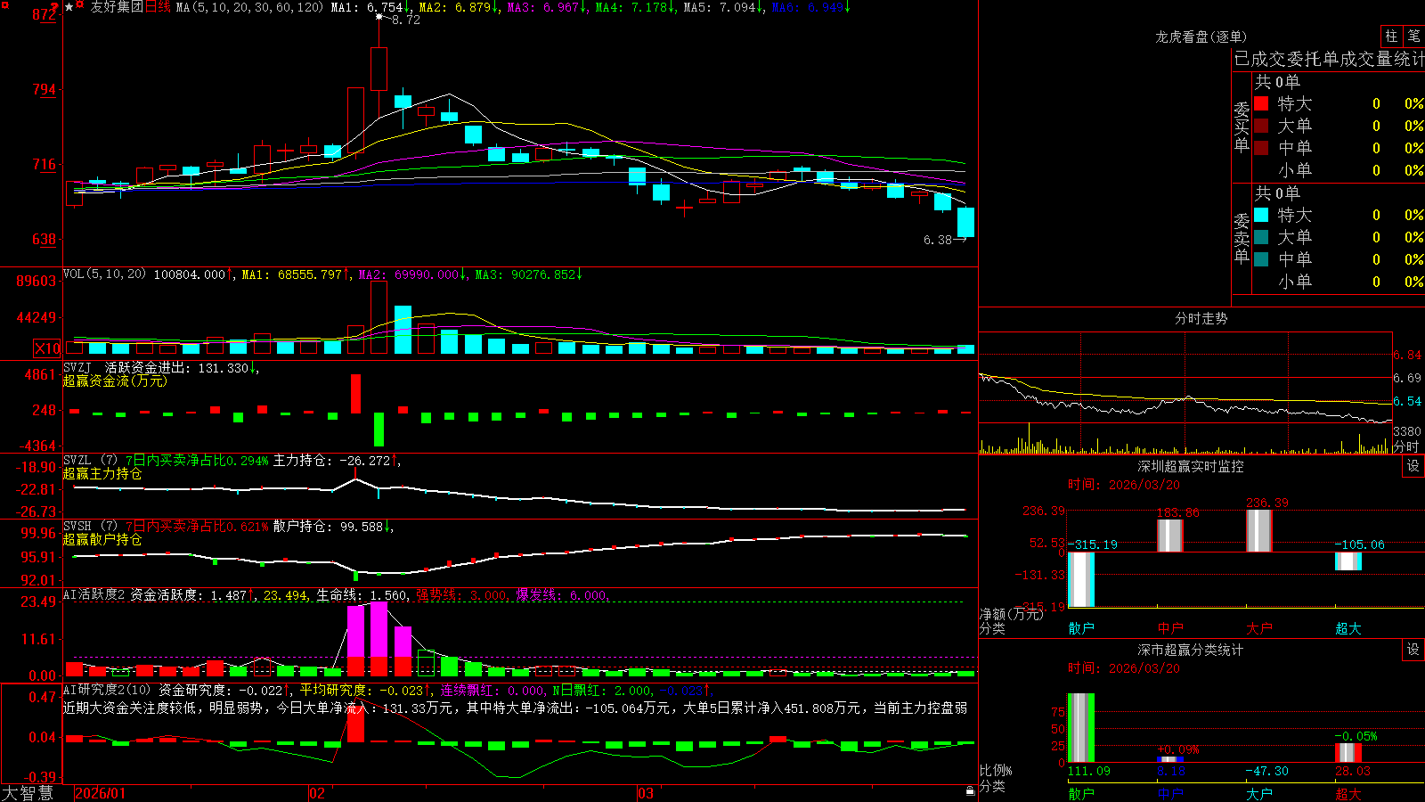Click the 8.72 high price marker
The image size is (1425, 802).
[x=406, y=20]
